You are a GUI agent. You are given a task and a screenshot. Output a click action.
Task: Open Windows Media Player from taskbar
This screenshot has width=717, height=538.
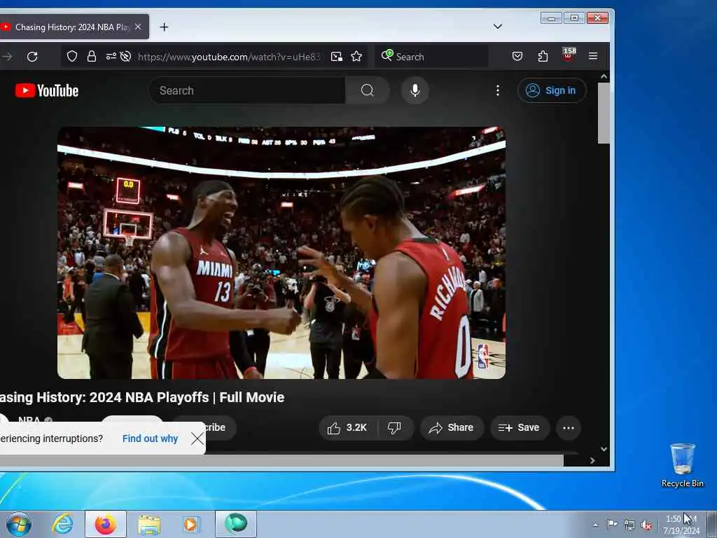(x=190, y=524)
